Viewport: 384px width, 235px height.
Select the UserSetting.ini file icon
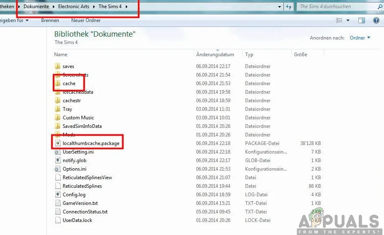[x=57, y=152]
